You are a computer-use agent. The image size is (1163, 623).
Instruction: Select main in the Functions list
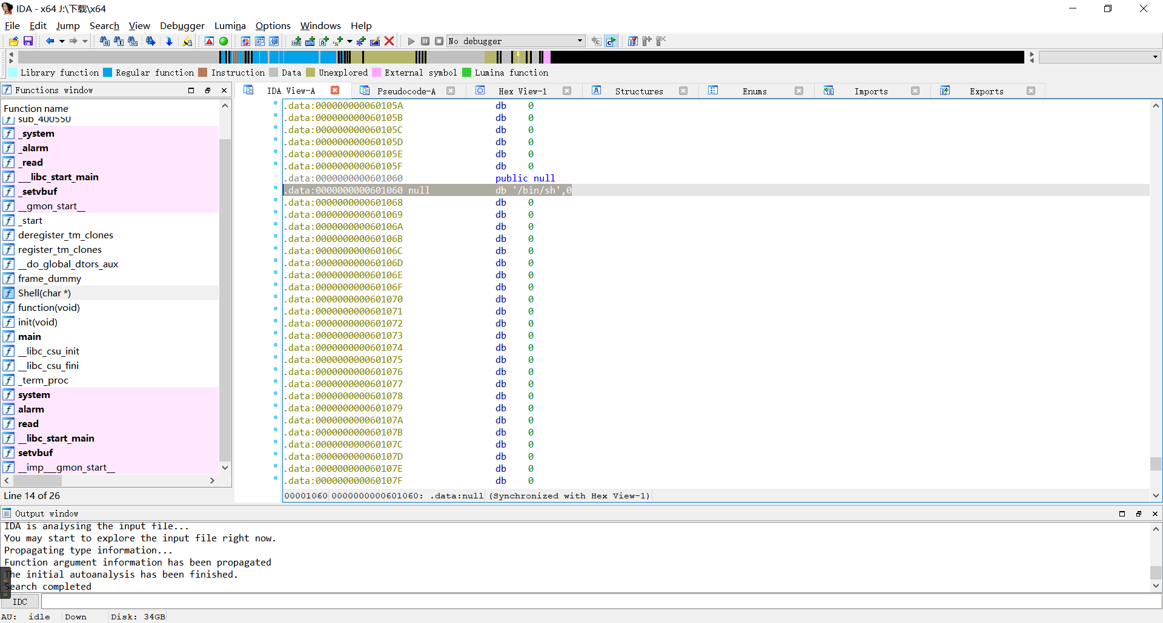click(30, 337)
